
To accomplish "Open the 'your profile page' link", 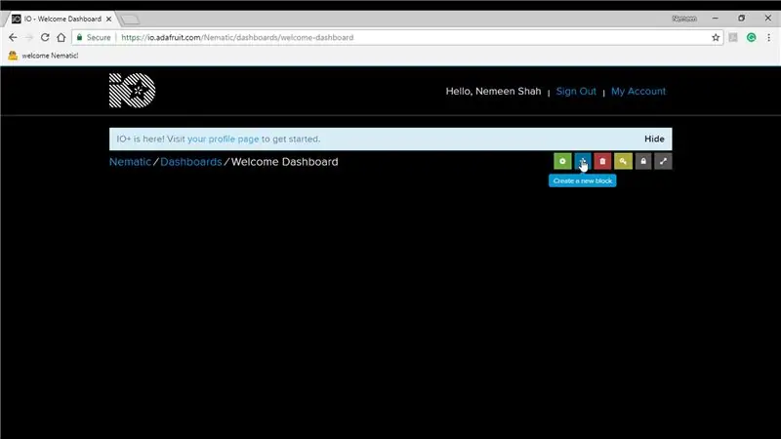I will tap(224, 139).
